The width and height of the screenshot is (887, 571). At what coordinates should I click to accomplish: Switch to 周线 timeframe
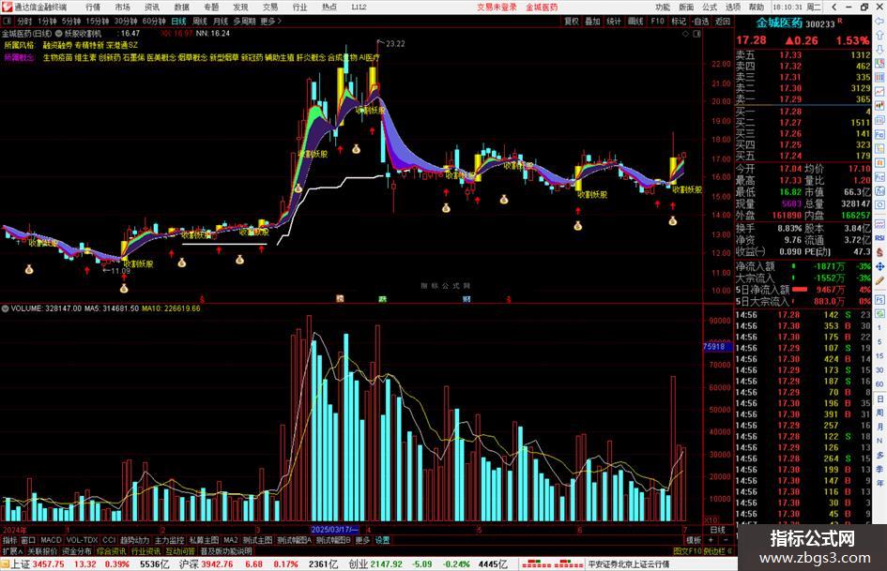200,22
